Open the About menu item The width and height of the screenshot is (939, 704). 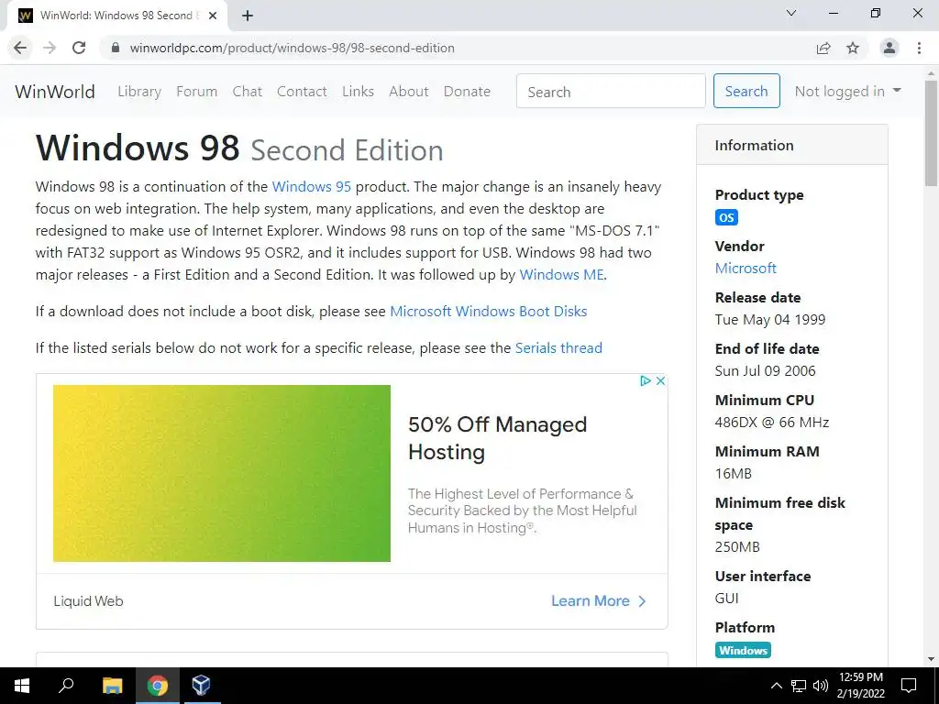click(409, 92)
